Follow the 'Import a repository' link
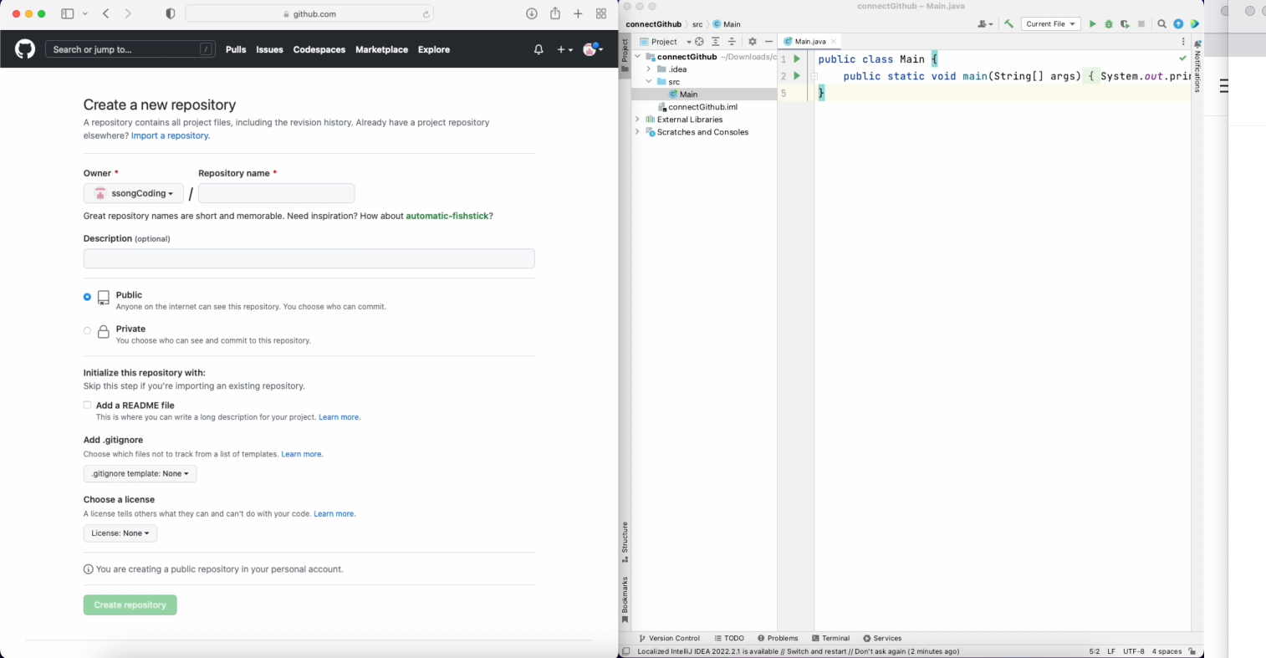This screenshot has height=658, width=1266. 171,135
